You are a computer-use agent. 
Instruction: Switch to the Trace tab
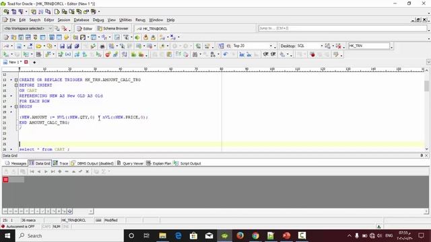(61, 163)
